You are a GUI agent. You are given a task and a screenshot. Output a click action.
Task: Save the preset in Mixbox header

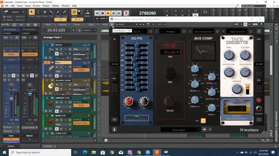point(148,24)
